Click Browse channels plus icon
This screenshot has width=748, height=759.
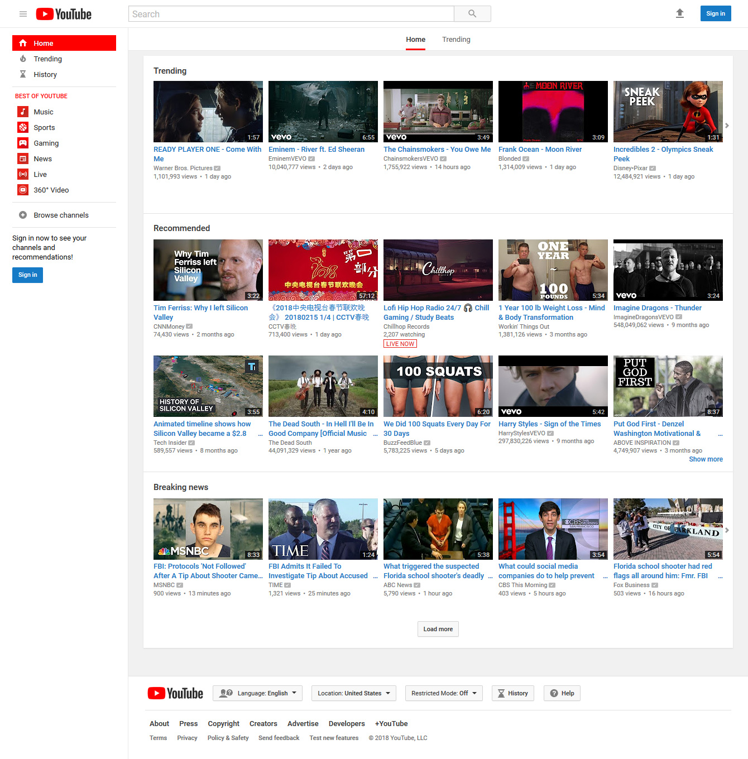tap(23, 215)
